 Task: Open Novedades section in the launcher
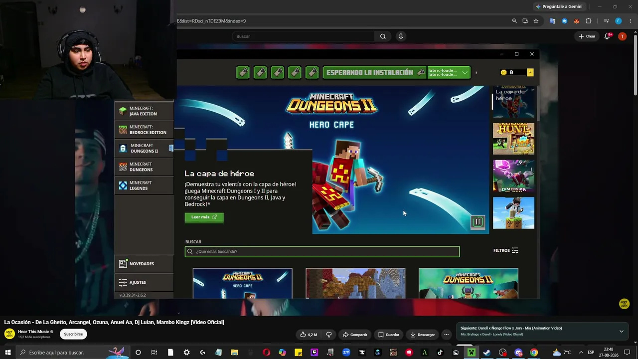click(x=144, y=264)
